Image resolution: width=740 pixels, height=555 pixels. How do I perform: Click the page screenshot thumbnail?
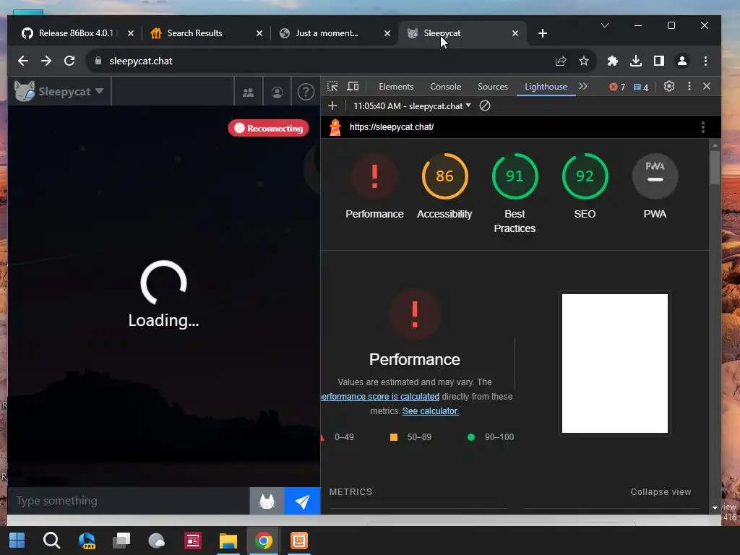tap(615, 363)
